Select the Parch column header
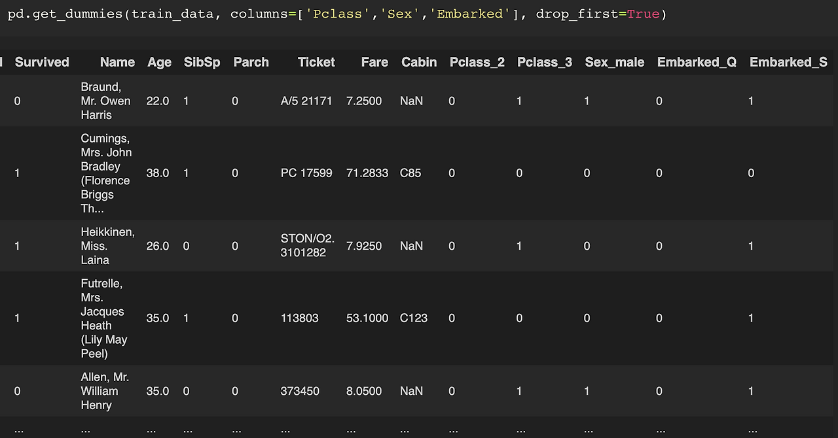Screen dimensions: 838x438 [251, 62]
